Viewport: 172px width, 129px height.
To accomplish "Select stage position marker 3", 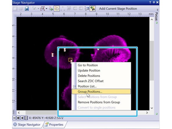I will (53, 55).
